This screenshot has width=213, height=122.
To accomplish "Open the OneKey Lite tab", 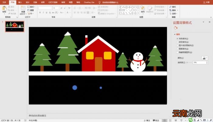I will pos(89,2).
